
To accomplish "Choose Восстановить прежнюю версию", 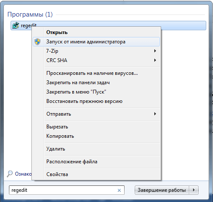I will tap(96, 101).
